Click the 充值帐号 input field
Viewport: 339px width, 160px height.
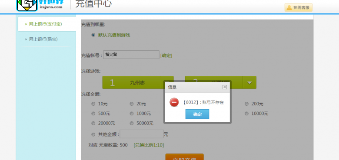(131, 55)
